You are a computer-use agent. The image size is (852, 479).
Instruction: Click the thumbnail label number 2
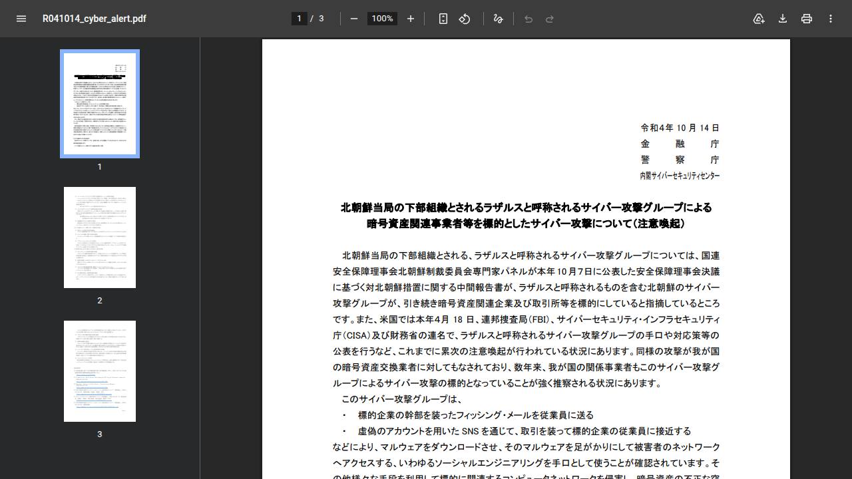tap(100, 300)
